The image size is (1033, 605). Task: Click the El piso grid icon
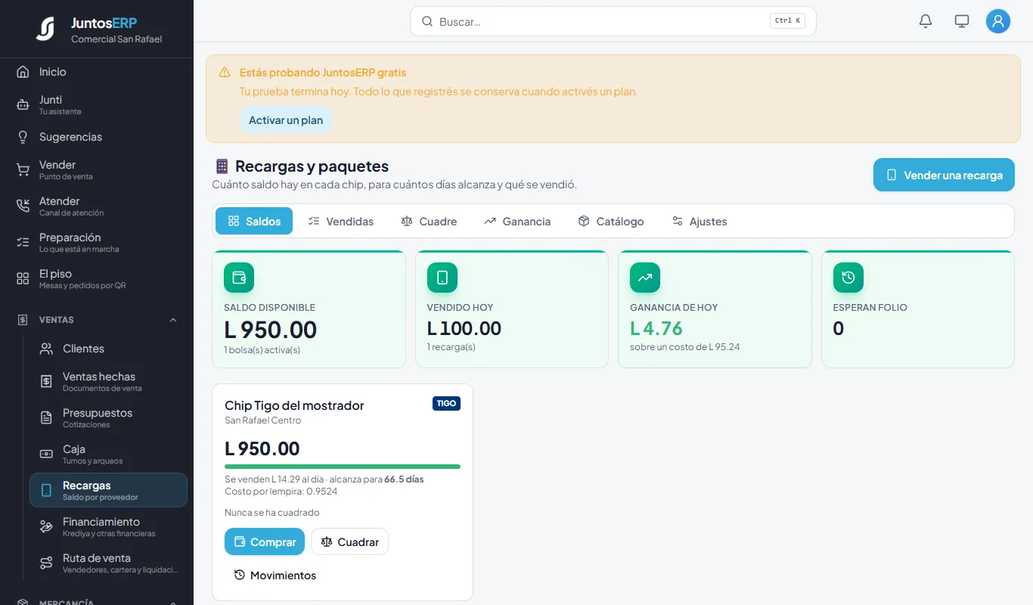23,279
